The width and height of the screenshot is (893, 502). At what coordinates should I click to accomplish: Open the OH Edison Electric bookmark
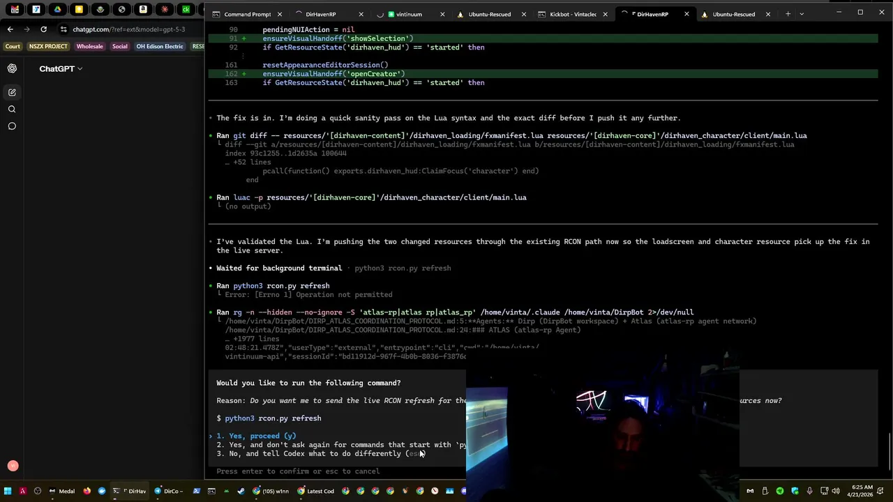[x=160, y=46]
